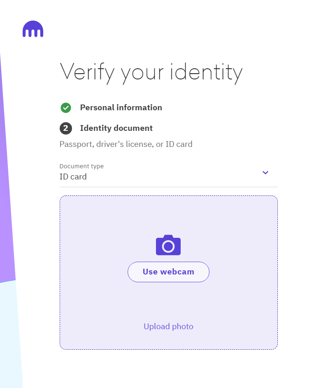Click the Document type field label

[x=81, y=166]
